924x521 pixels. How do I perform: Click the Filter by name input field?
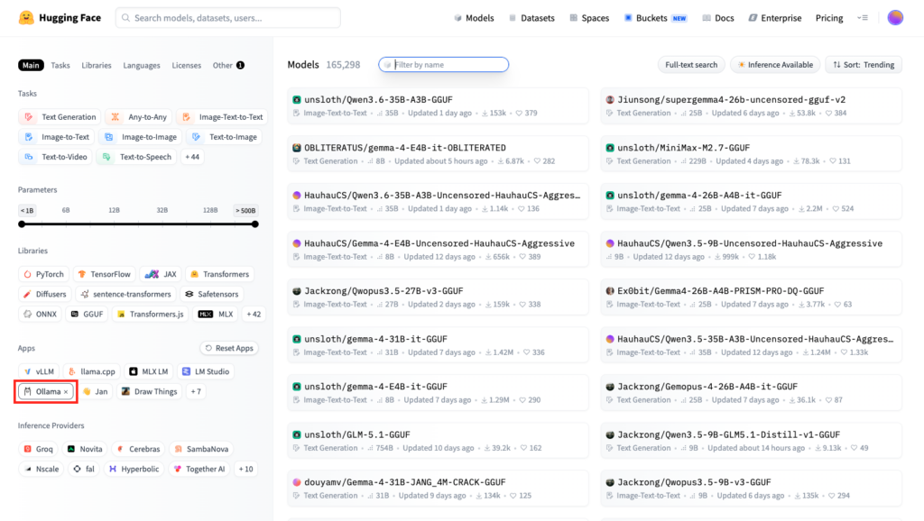click(447, 65)
